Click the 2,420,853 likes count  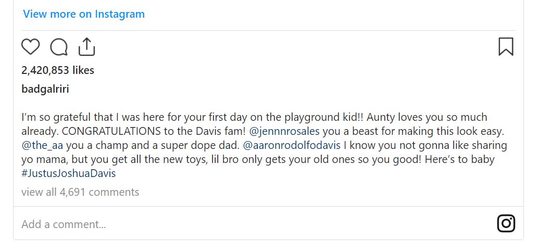coord(58,70)
